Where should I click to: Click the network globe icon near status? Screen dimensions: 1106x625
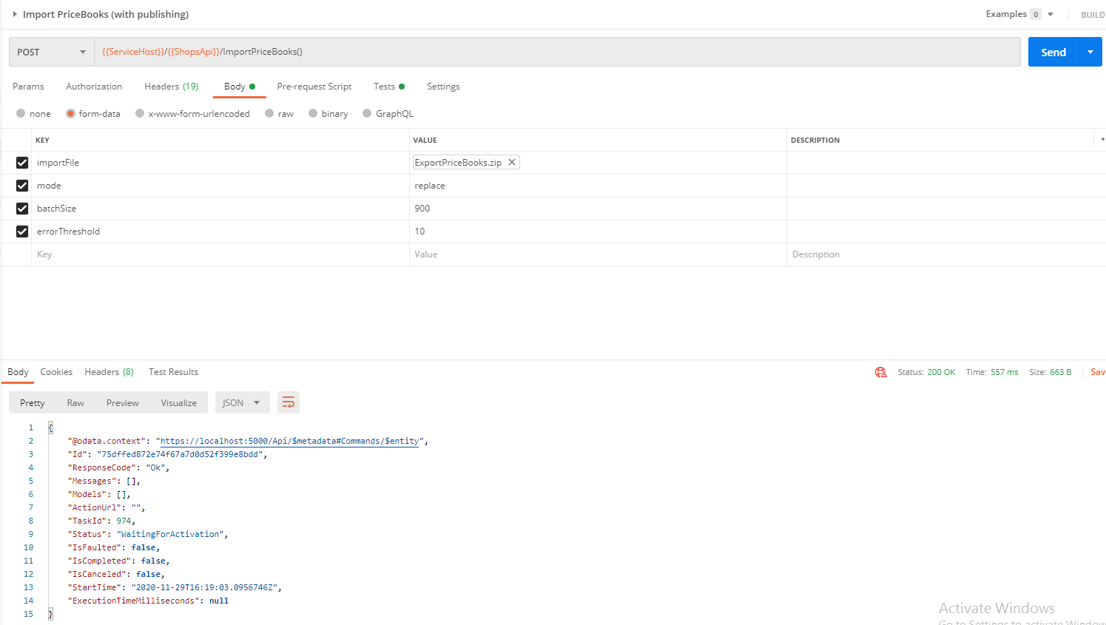coord(880,372)
